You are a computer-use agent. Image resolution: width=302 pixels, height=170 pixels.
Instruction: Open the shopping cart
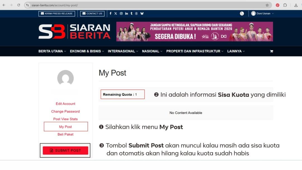click(271, 51)
